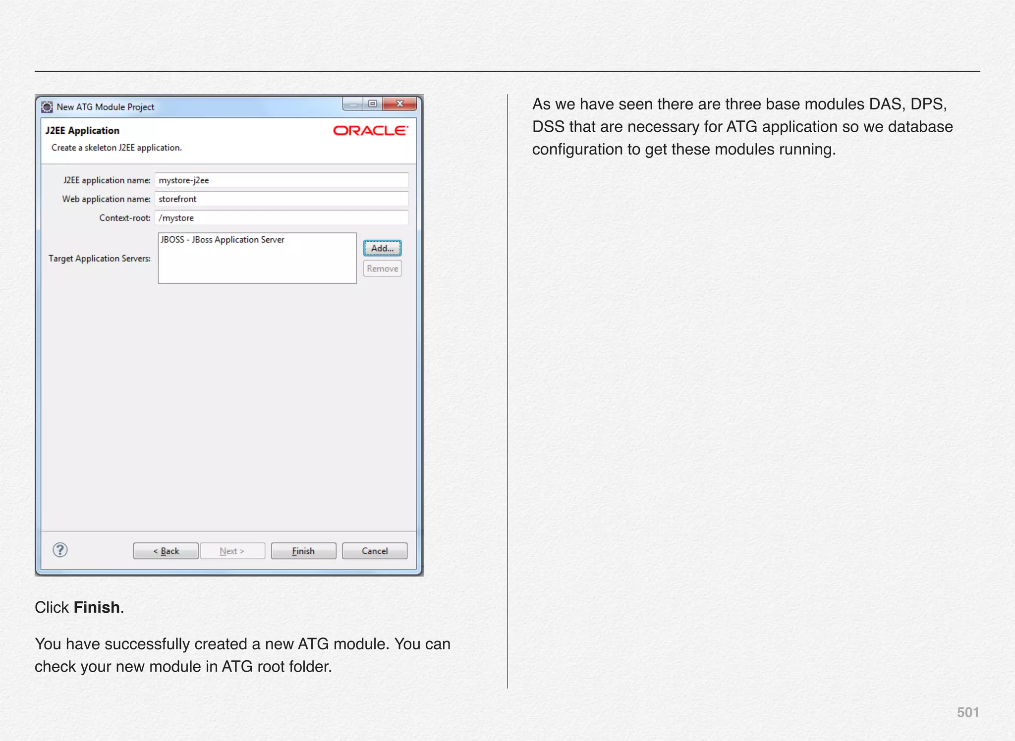The height and width of the screenshot is (741, 1015).
Task: Click the Oracle logo in dialog header
Action: 371,130
